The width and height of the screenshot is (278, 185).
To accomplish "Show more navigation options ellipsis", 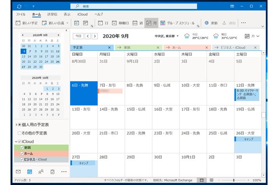I will 64,171.
